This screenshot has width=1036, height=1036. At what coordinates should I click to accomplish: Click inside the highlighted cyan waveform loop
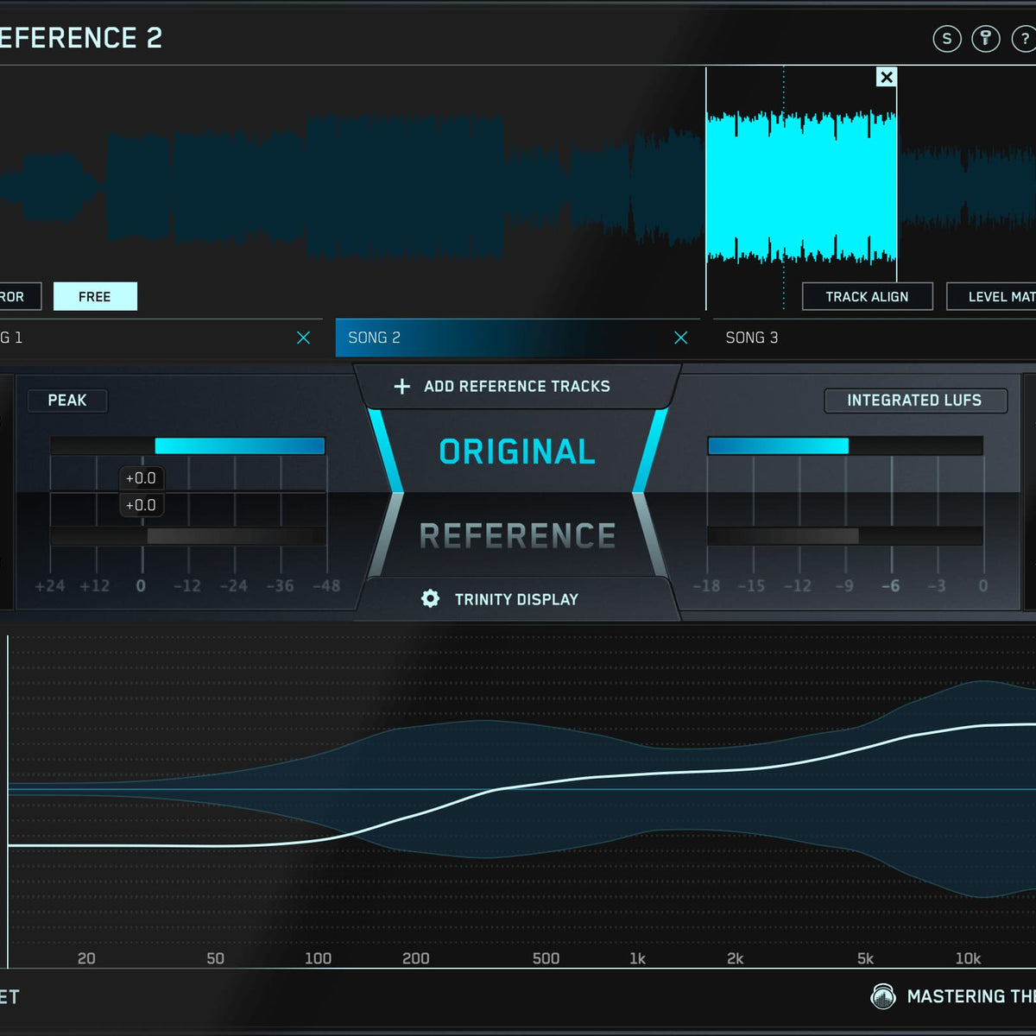pyautogui.click(x=801, y=186)
